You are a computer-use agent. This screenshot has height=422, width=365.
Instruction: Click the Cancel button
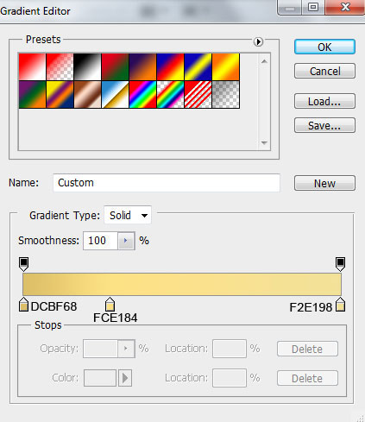point(324,71)
